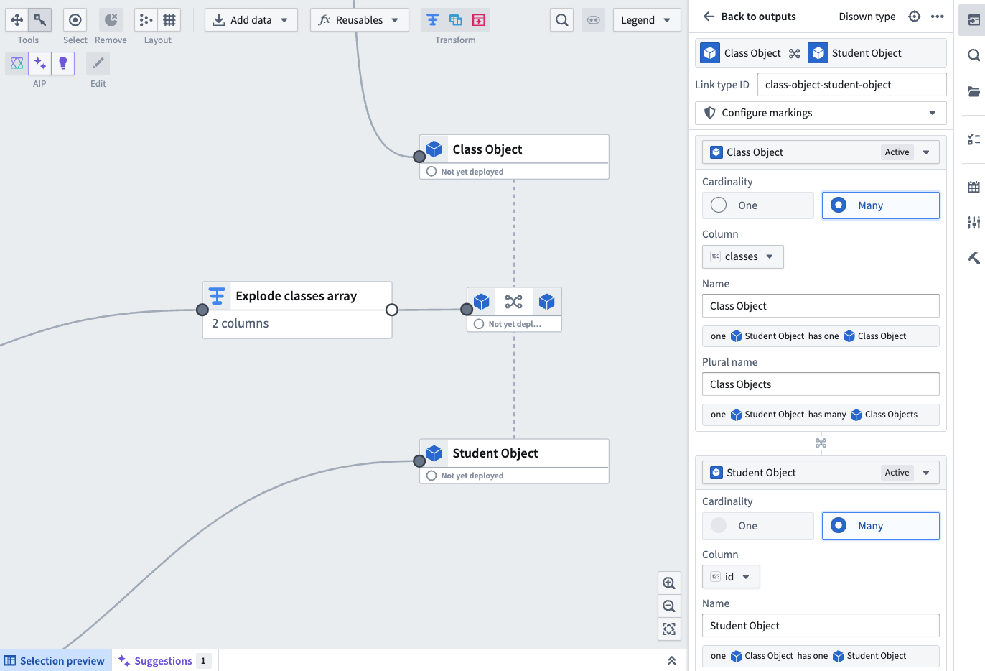
Task: Click fit-to-screen canvas icon
Action: click(x=669, y=629)
